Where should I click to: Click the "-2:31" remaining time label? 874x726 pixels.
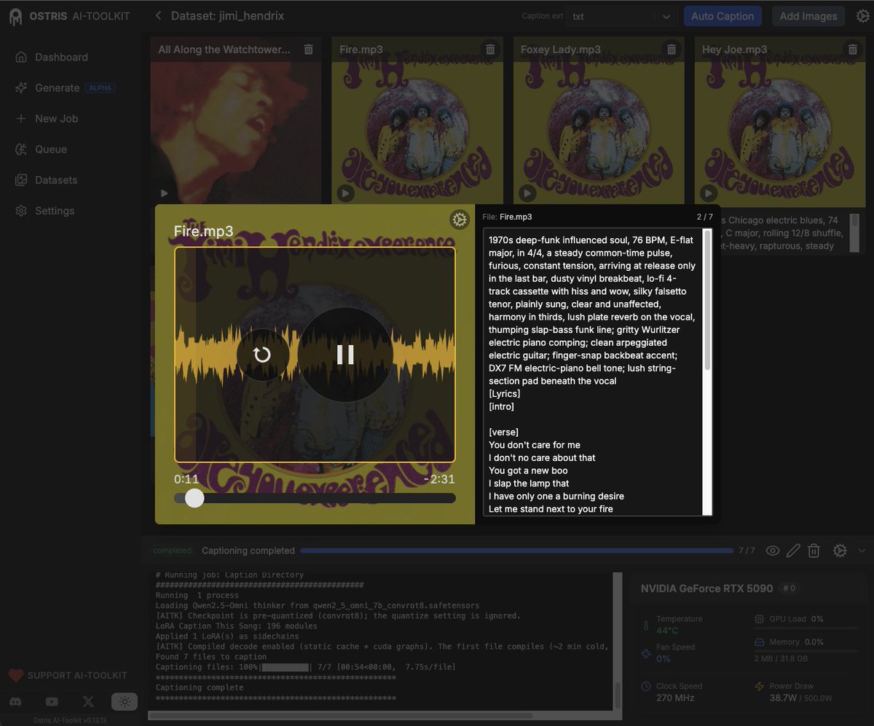(x=439, y=479)
